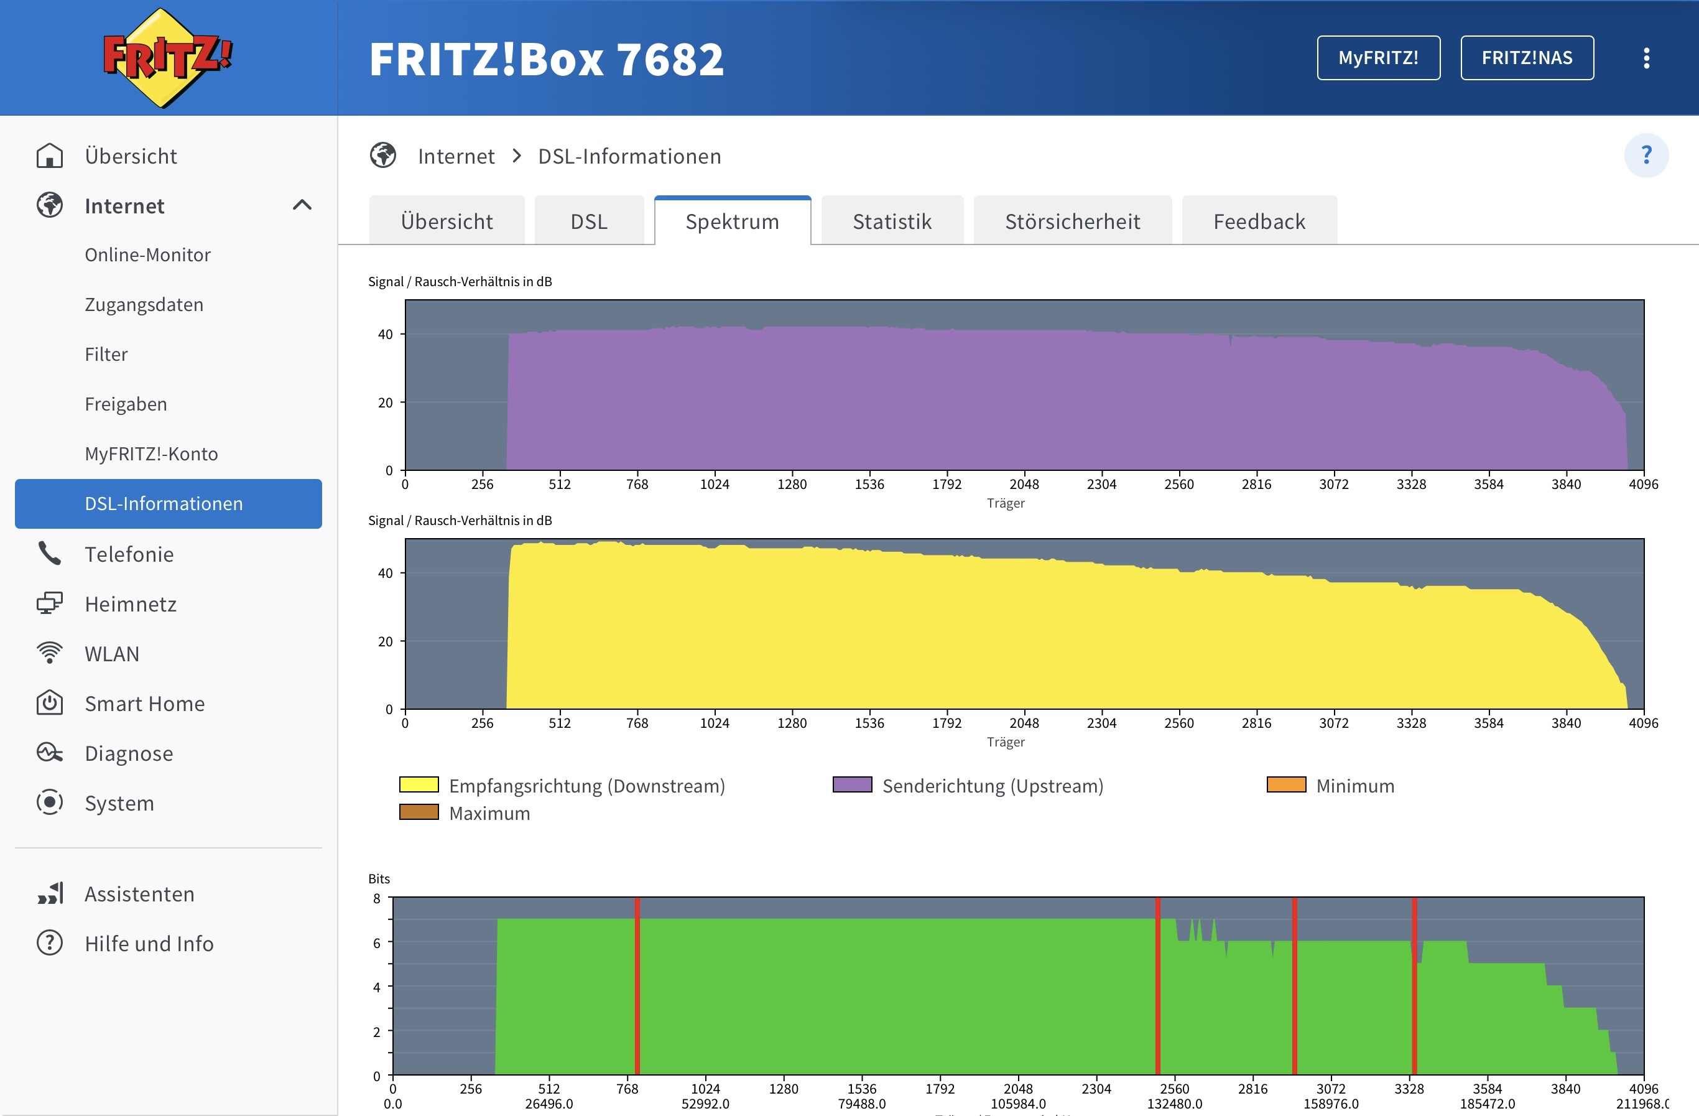
Task: Click the WLAN wifi icon
Action: point(49,653)
